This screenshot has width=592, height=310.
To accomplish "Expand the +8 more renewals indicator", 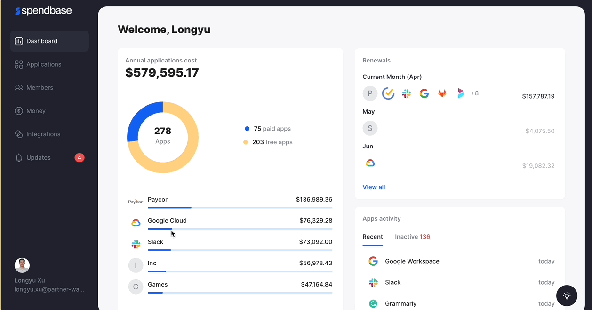I will point(475,93).
